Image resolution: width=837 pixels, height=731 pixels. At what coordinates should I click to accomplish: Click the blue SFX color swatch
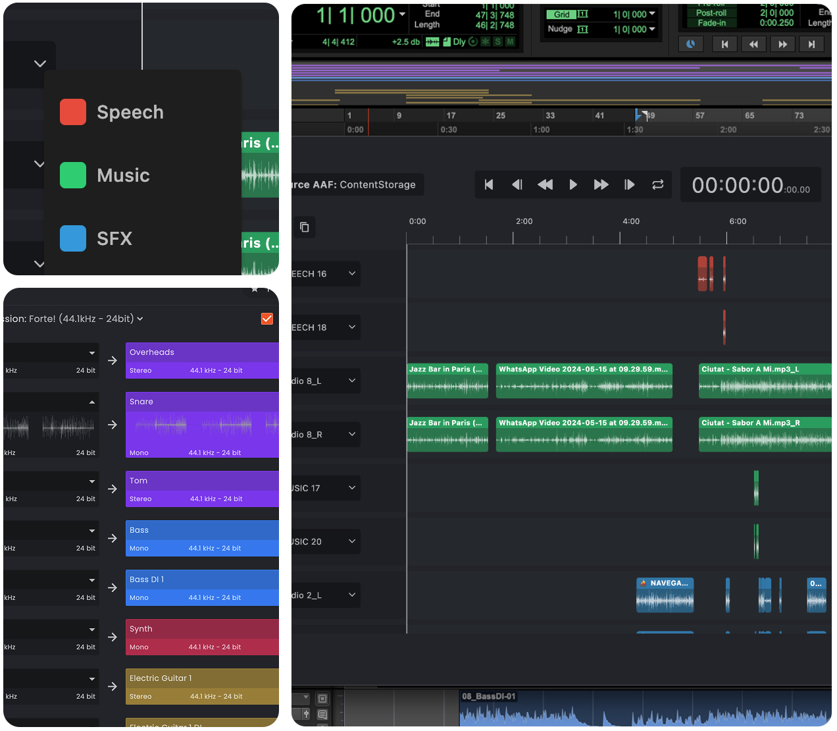73,238
